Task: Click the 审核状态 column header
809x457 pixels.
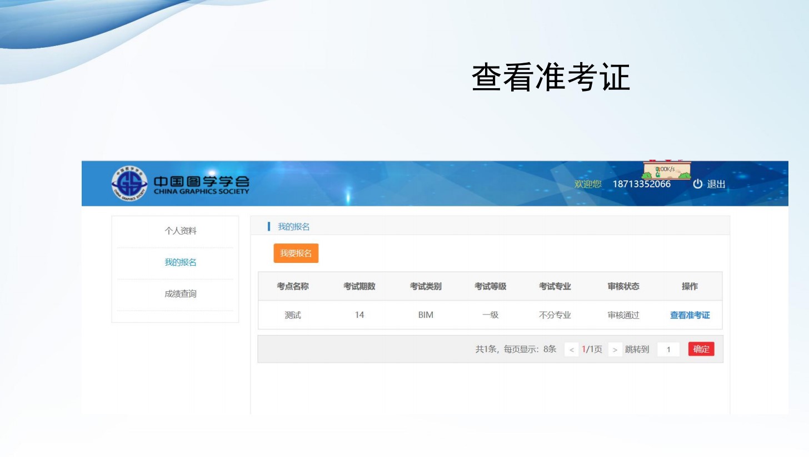Action: pyautogui.click(x=623, y=286)
